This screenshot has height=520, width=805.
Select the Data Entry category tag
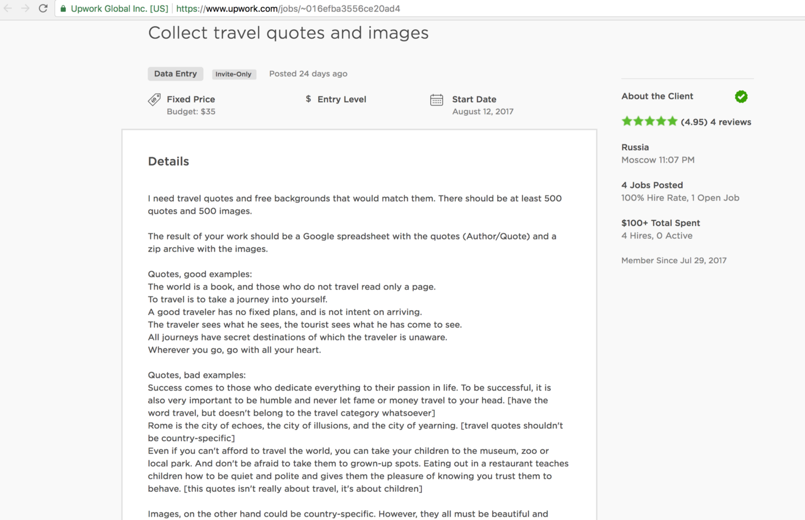(176, 74)
